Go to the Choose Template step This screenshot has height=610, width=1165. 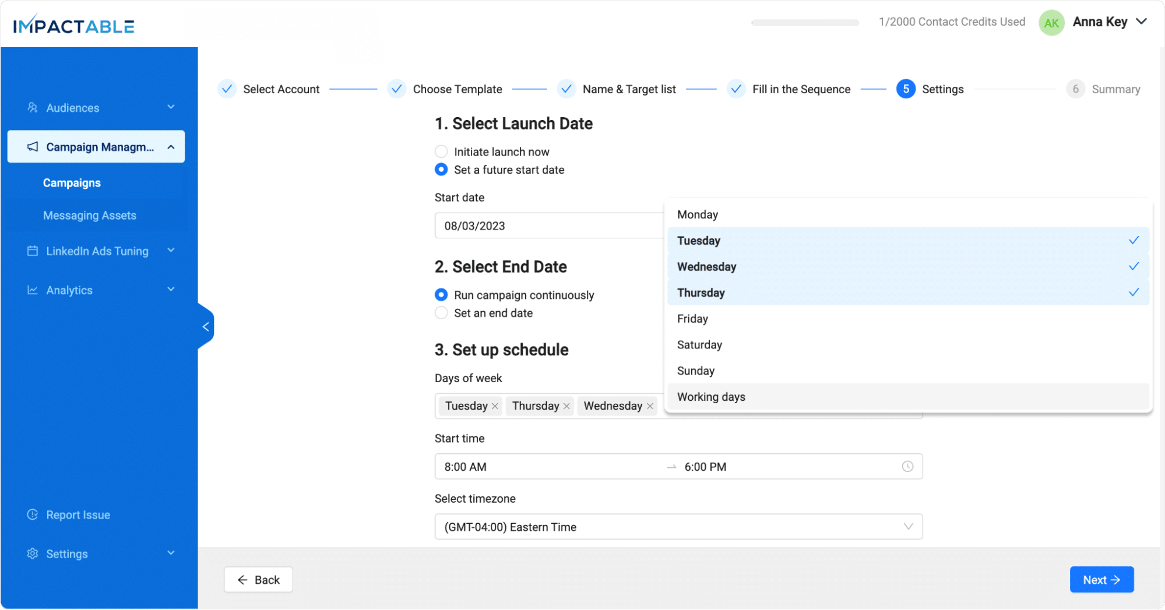[x=457, y=89]
